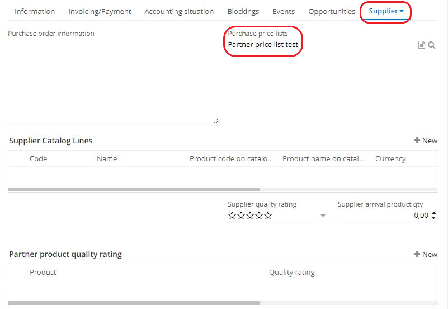Select the fifth star in Supplier quality rating
Viewport: 448px width, 309px height.
(x=268, y=216)
